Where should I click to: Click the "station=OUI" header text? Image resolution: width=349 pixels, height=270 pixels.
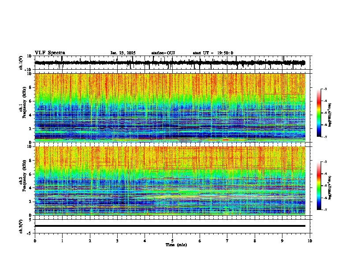click(163, 53)
